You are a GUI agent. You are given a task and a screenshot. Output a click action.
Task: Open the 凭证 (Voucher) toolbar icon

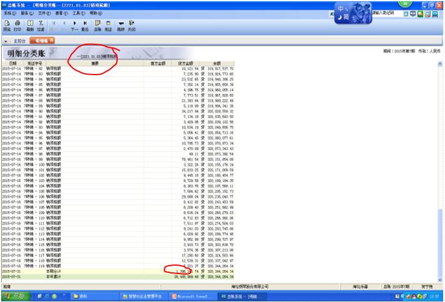(x=107, y=25)
